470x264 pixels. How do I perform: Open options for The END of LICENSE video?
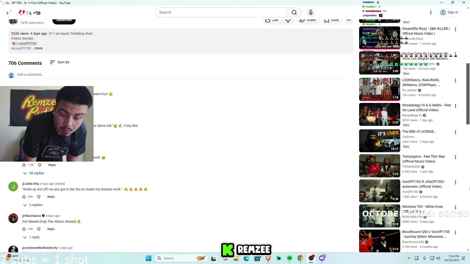455,132
